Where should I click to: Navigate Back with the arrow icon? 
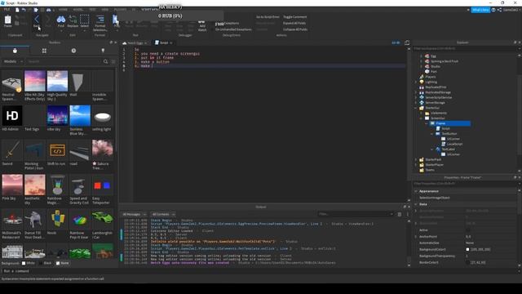pos(36,20)
